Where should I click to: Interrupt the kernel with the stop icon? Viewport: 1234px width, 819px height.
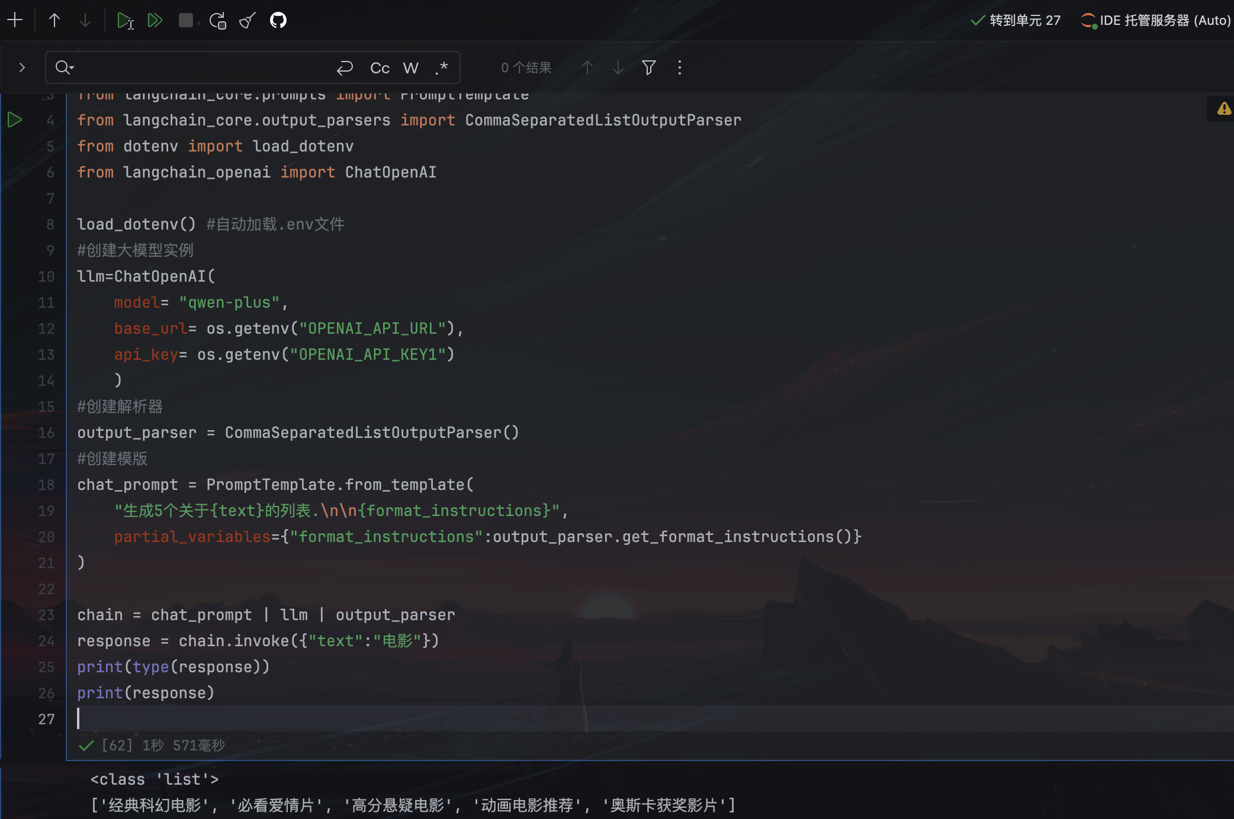[185, 20]
